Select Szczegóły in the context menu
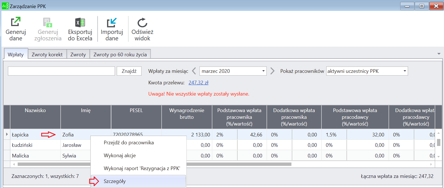444x188 pixels. coord(139,181)
